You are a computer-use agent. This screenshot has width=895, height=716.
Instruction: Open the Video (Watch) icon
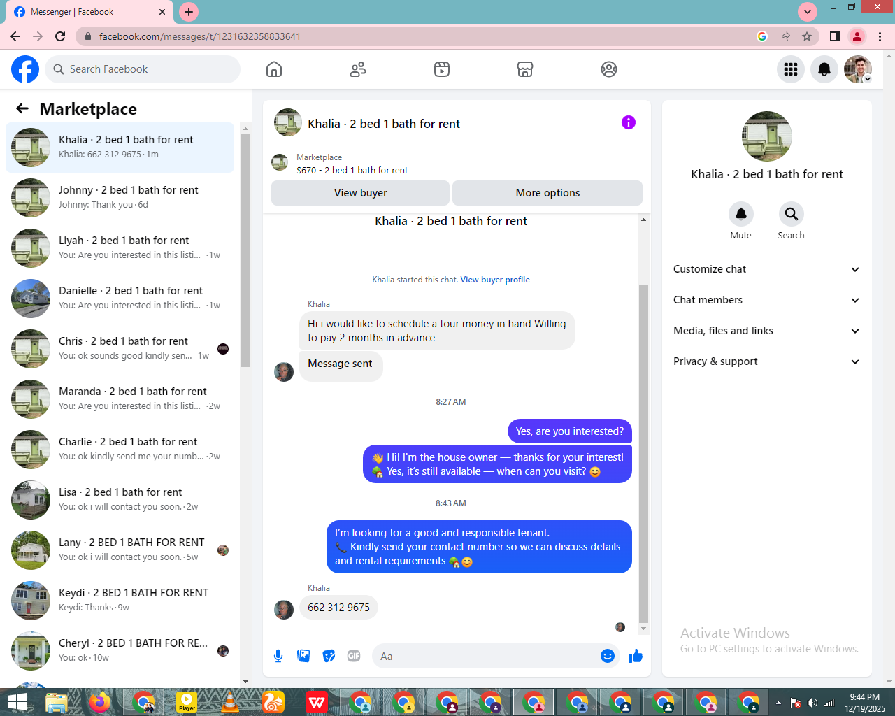pyautogui.click(x=442, y=69)
